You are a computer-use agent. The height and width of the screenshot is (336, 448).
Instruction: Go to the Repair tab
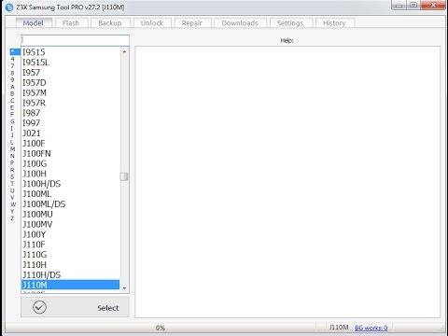coord(192,23)
